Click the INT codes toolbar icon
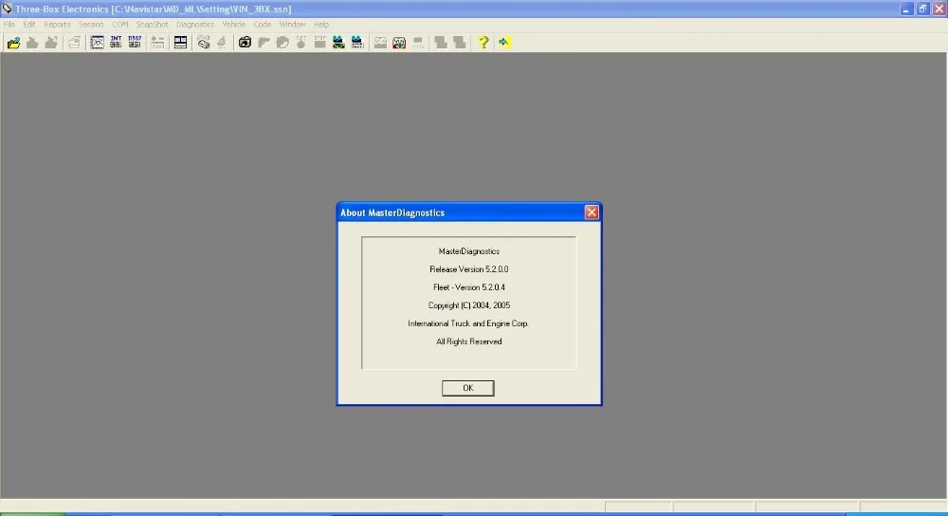This screenshot has width=948, height=516. click(116, 43)
